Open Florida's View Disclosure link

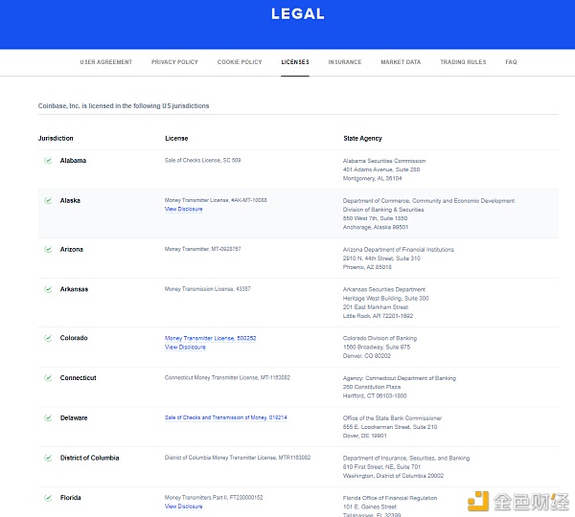(183, 506)
